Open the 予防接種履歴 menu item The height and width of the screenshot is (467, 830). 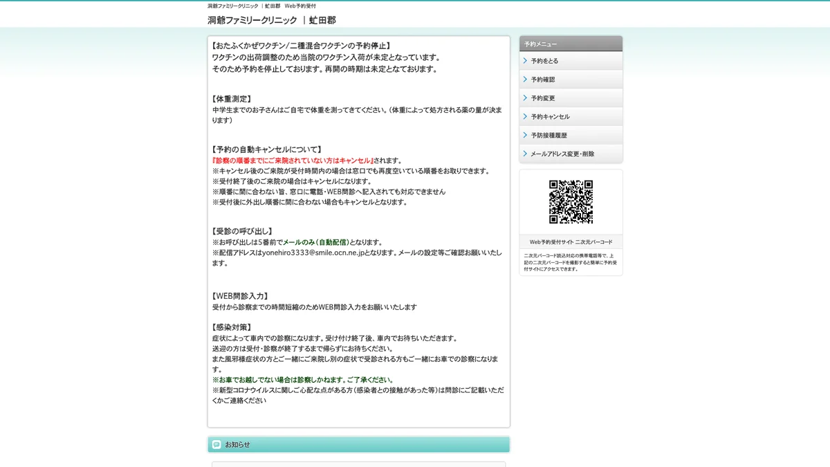[x=571, y=136]
